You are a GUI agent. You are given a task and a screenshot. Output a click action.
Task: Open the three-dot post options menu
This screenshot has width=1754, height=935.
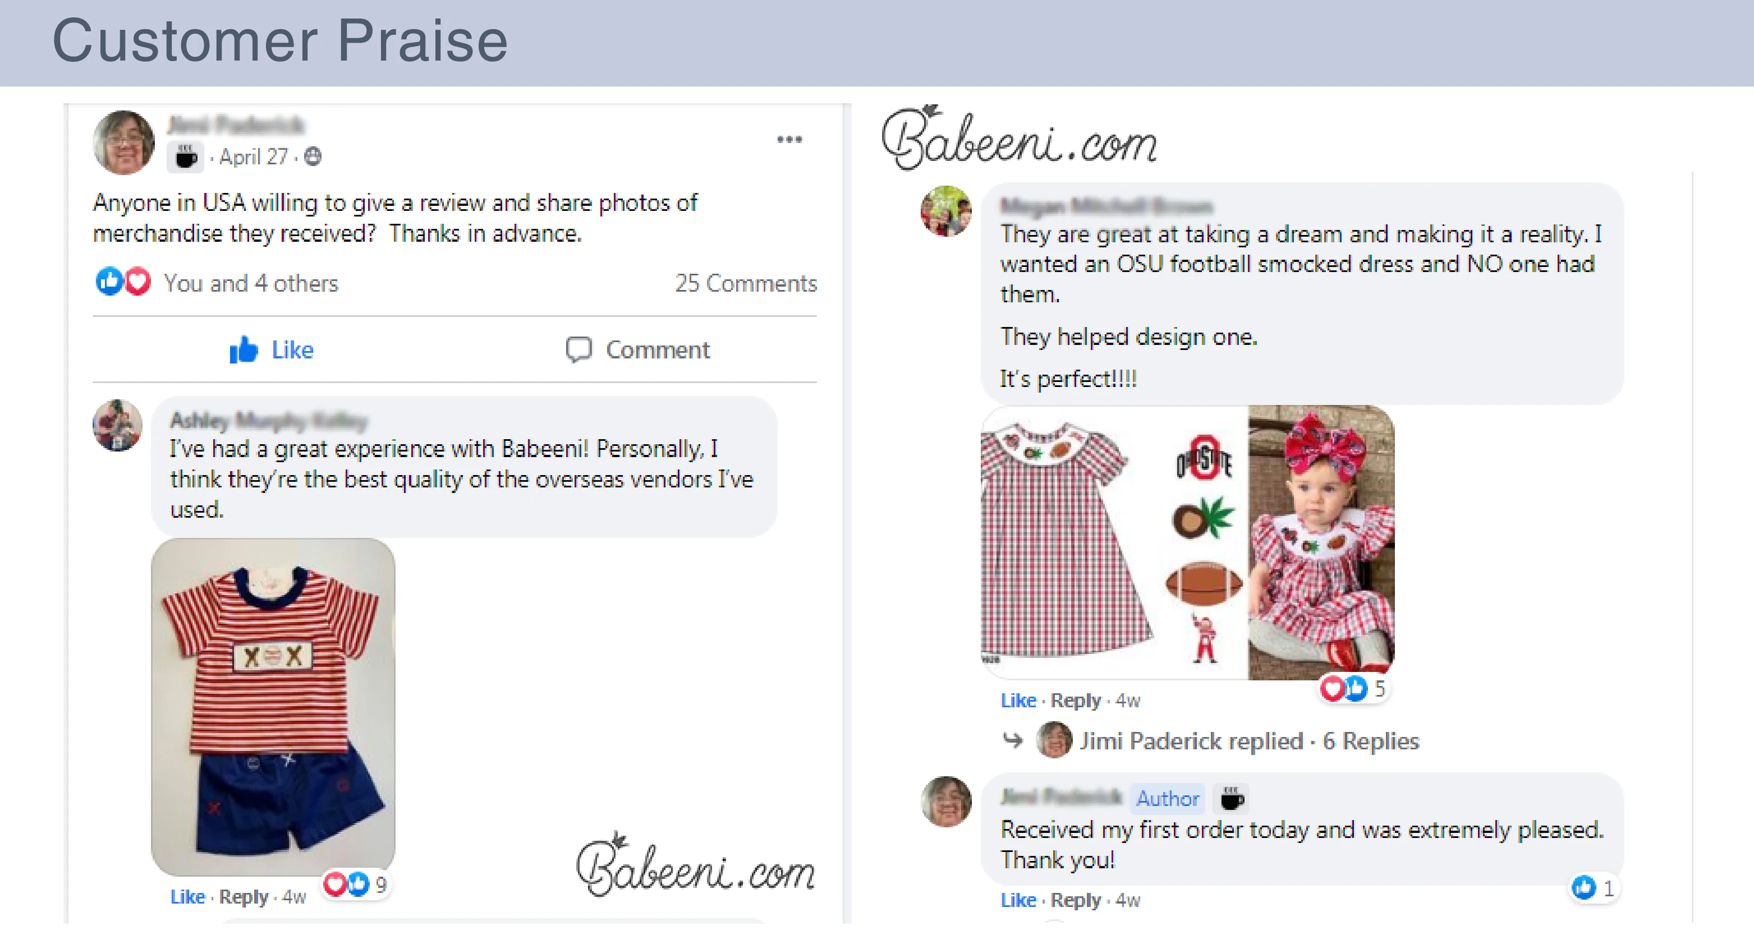click(x=789, y=140)
